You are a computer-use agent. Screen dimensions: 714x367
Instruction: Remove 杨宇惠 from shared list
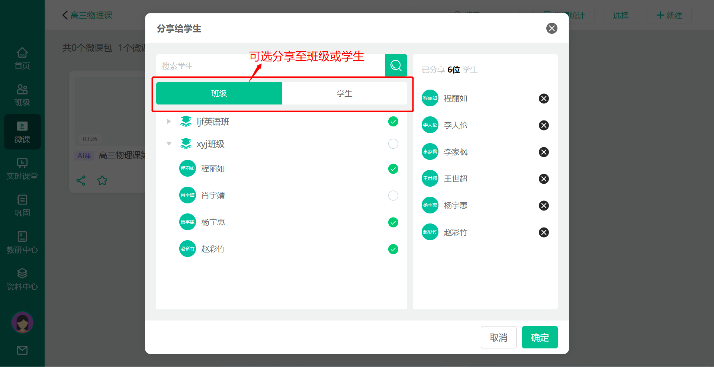tap(544, 206)
